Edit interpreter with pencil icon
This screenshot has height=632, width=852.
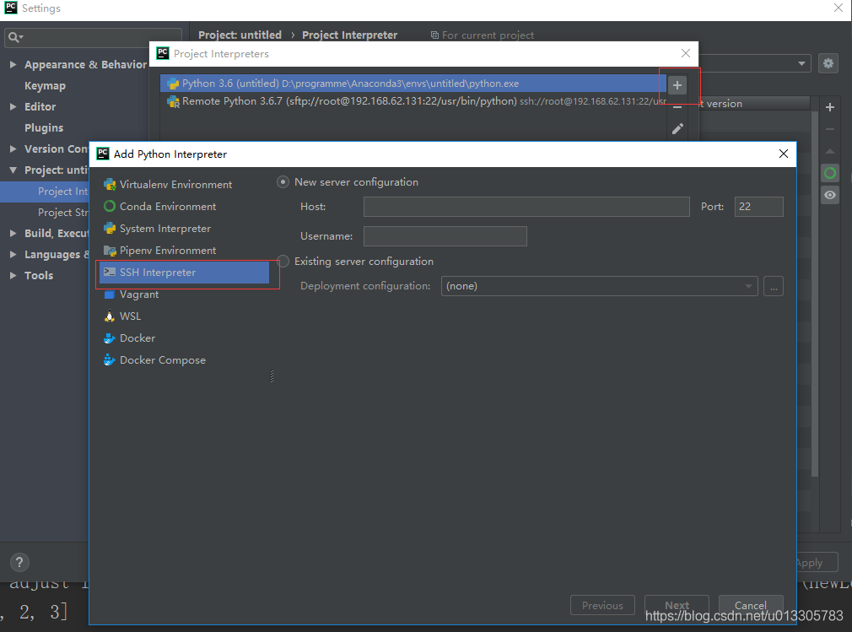click(677, 129)
